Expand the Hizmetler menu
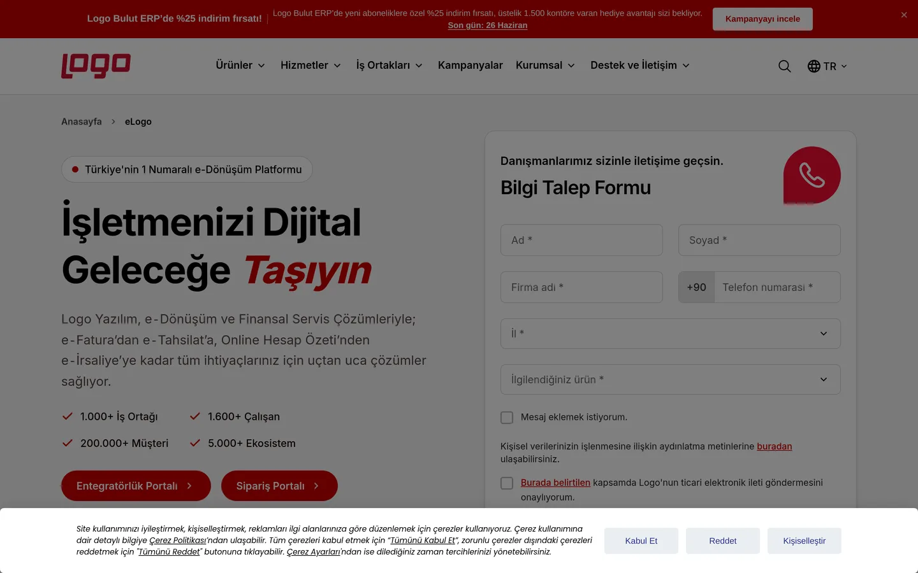This screenshot has height=573, width=918. pos(311,66)
